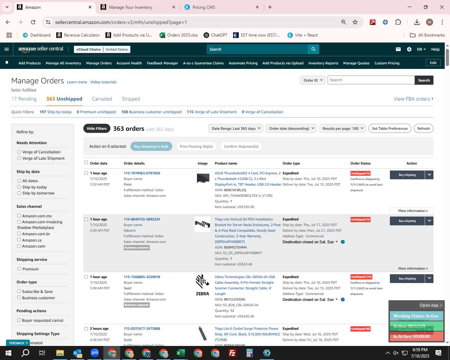Open the Date Range: Last 365 days dropdown
450x360 pixels.
236,128
